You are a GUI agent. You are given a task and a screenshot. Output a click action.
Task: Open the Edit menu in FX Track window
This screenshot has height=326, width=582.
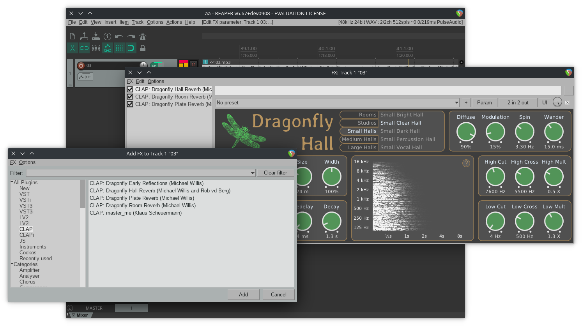click(x=140, y=81)
